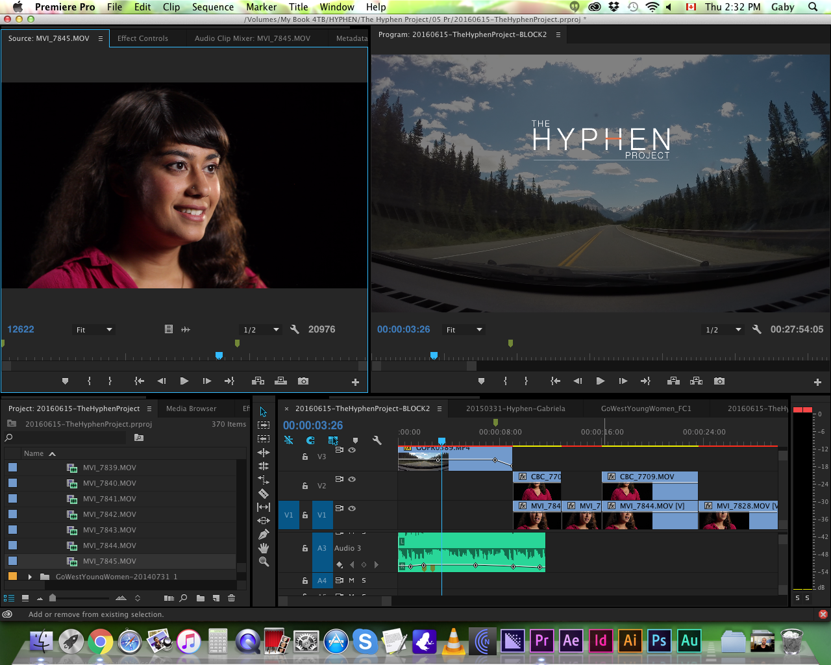Select the Razor tool
Screen dimensions: 831x665
click(x=263, y=494)
